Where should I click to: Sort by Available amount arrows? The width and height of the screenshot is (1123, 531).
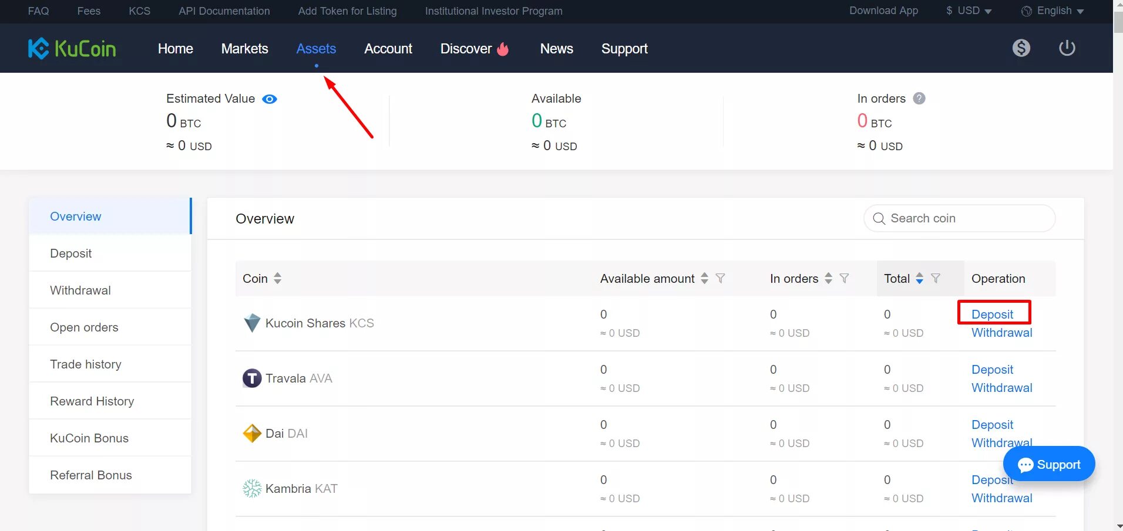(704, 279)
